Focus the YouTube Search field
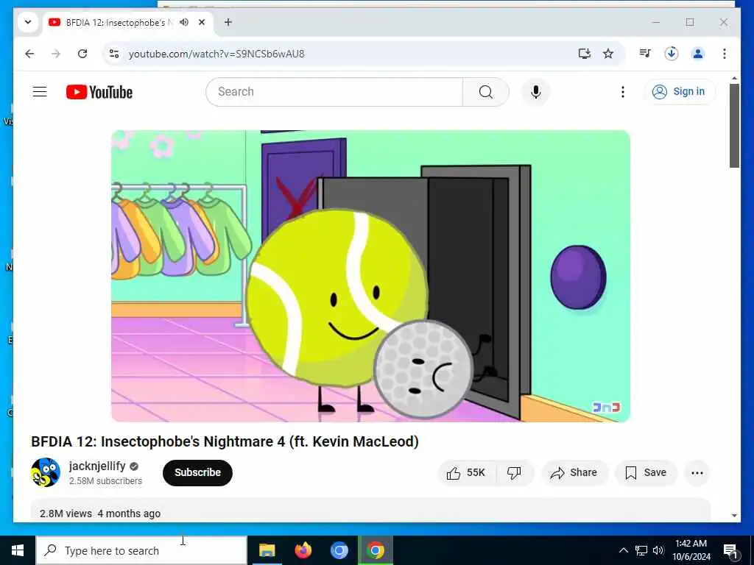Viewport: 754px width, 565px height. click(334, 92)
